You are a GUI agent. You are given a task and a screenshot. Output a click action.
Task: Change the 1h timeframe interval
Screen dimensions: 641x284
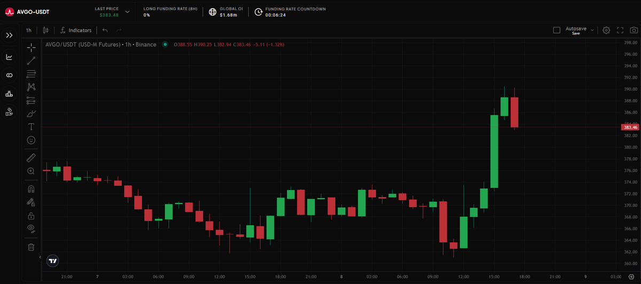click(28, 30)
